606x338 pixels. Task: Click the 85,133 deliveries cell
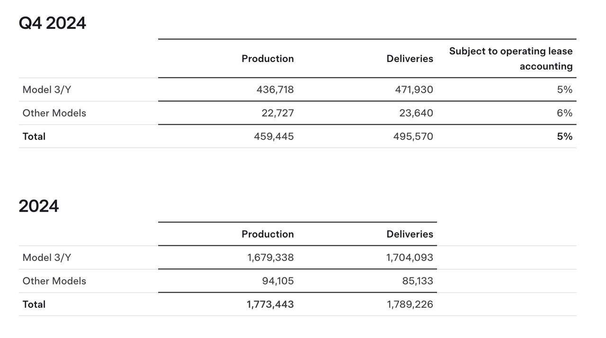coord(418,281)
